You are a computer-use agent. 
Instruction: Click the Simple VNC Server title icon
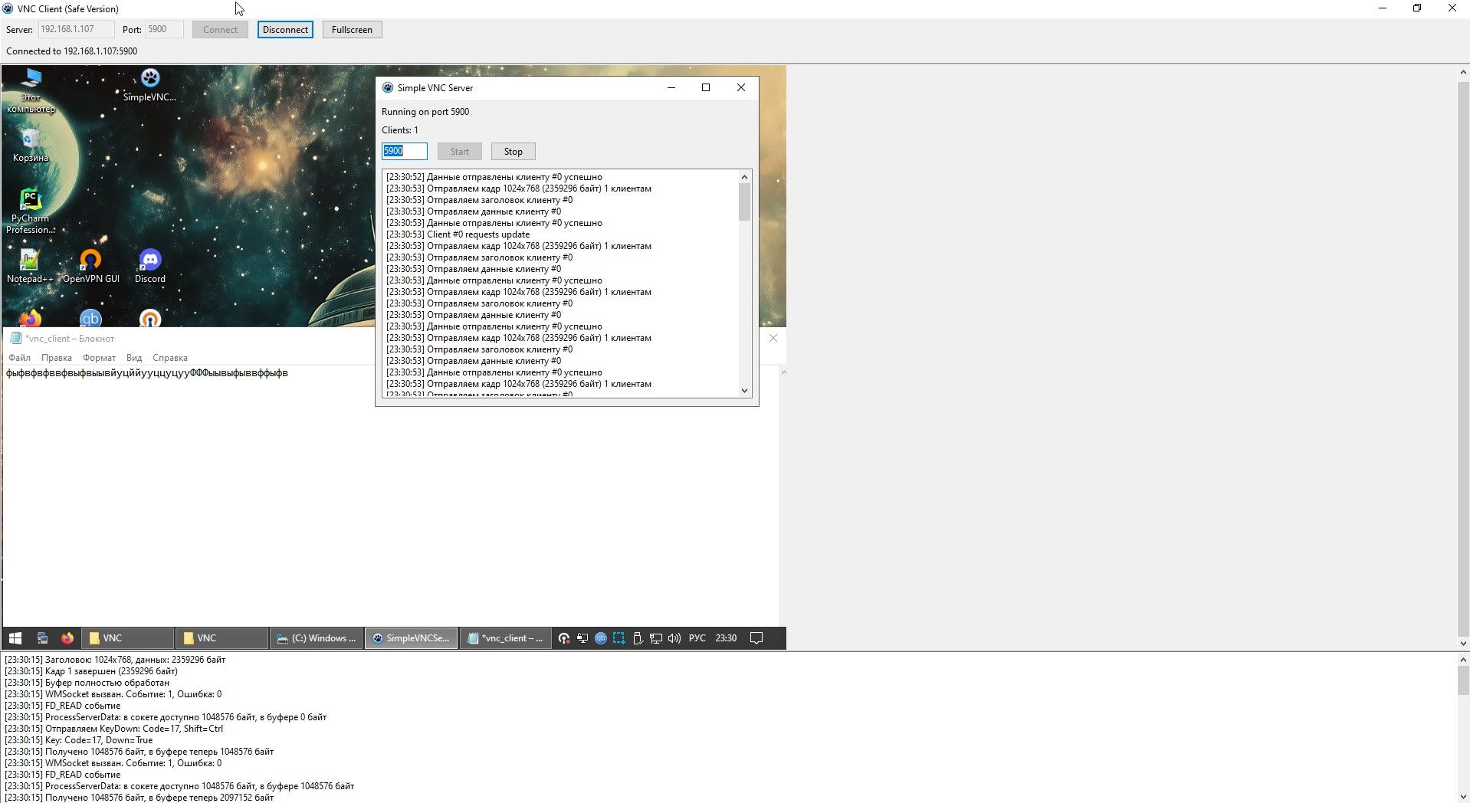tap(388, 87)
